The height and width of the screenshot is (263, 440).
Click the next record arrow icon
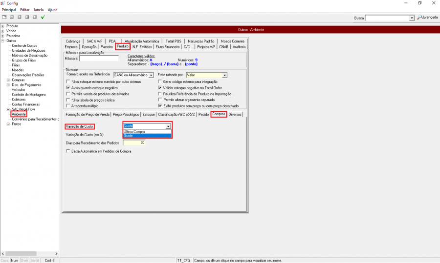pyautogui.click(x=27, y=17)
